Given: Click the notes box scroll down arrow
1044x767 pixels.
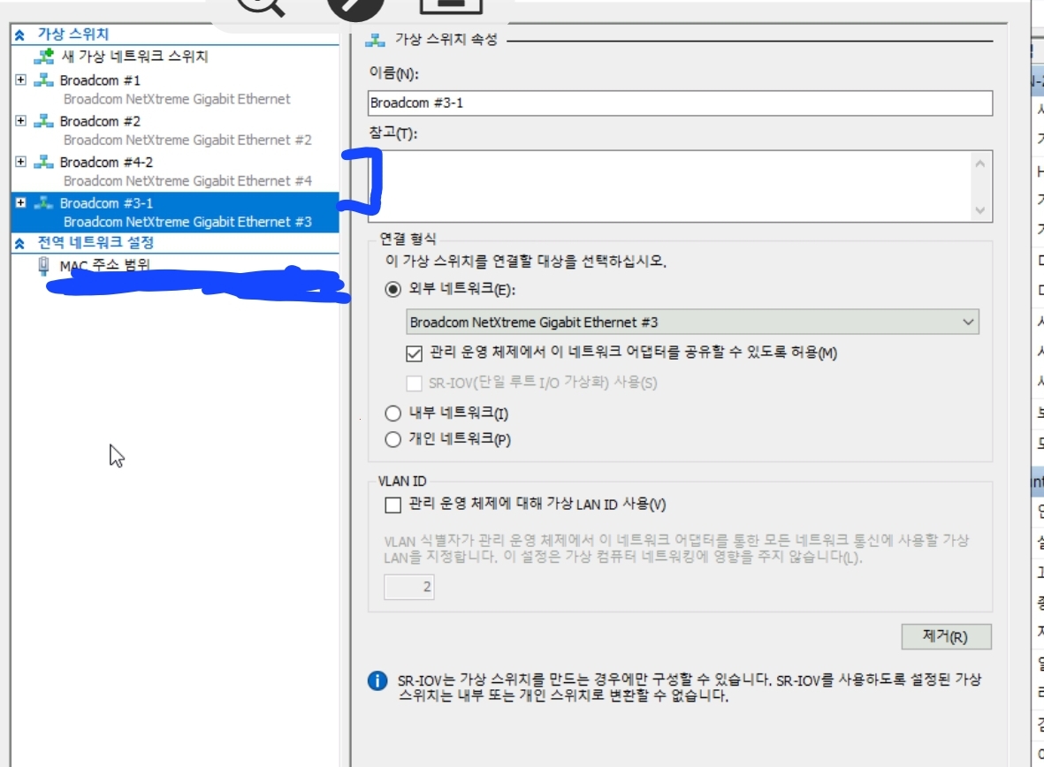Looking at the screenshot, I should point(980,210).
